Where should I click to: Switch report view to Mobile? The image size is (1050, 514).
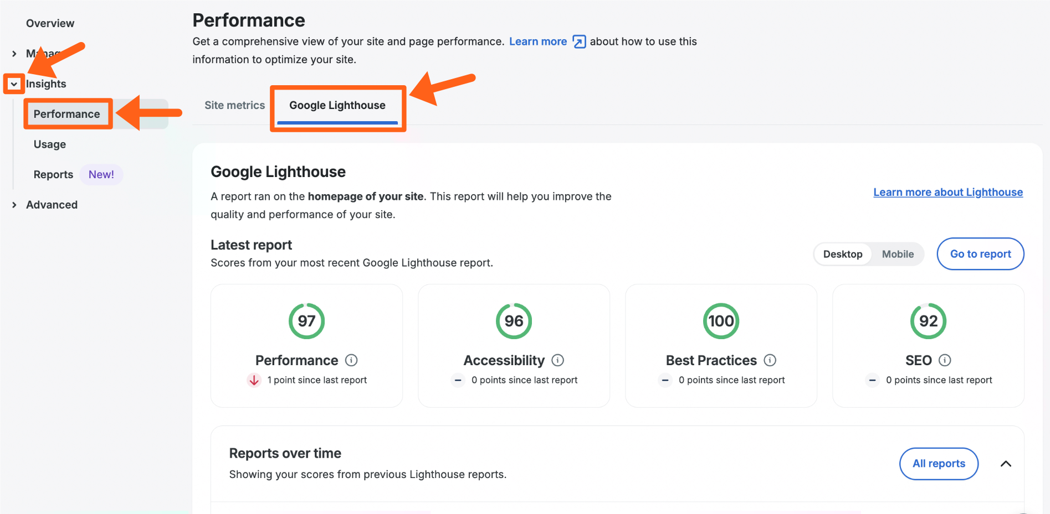898,254
